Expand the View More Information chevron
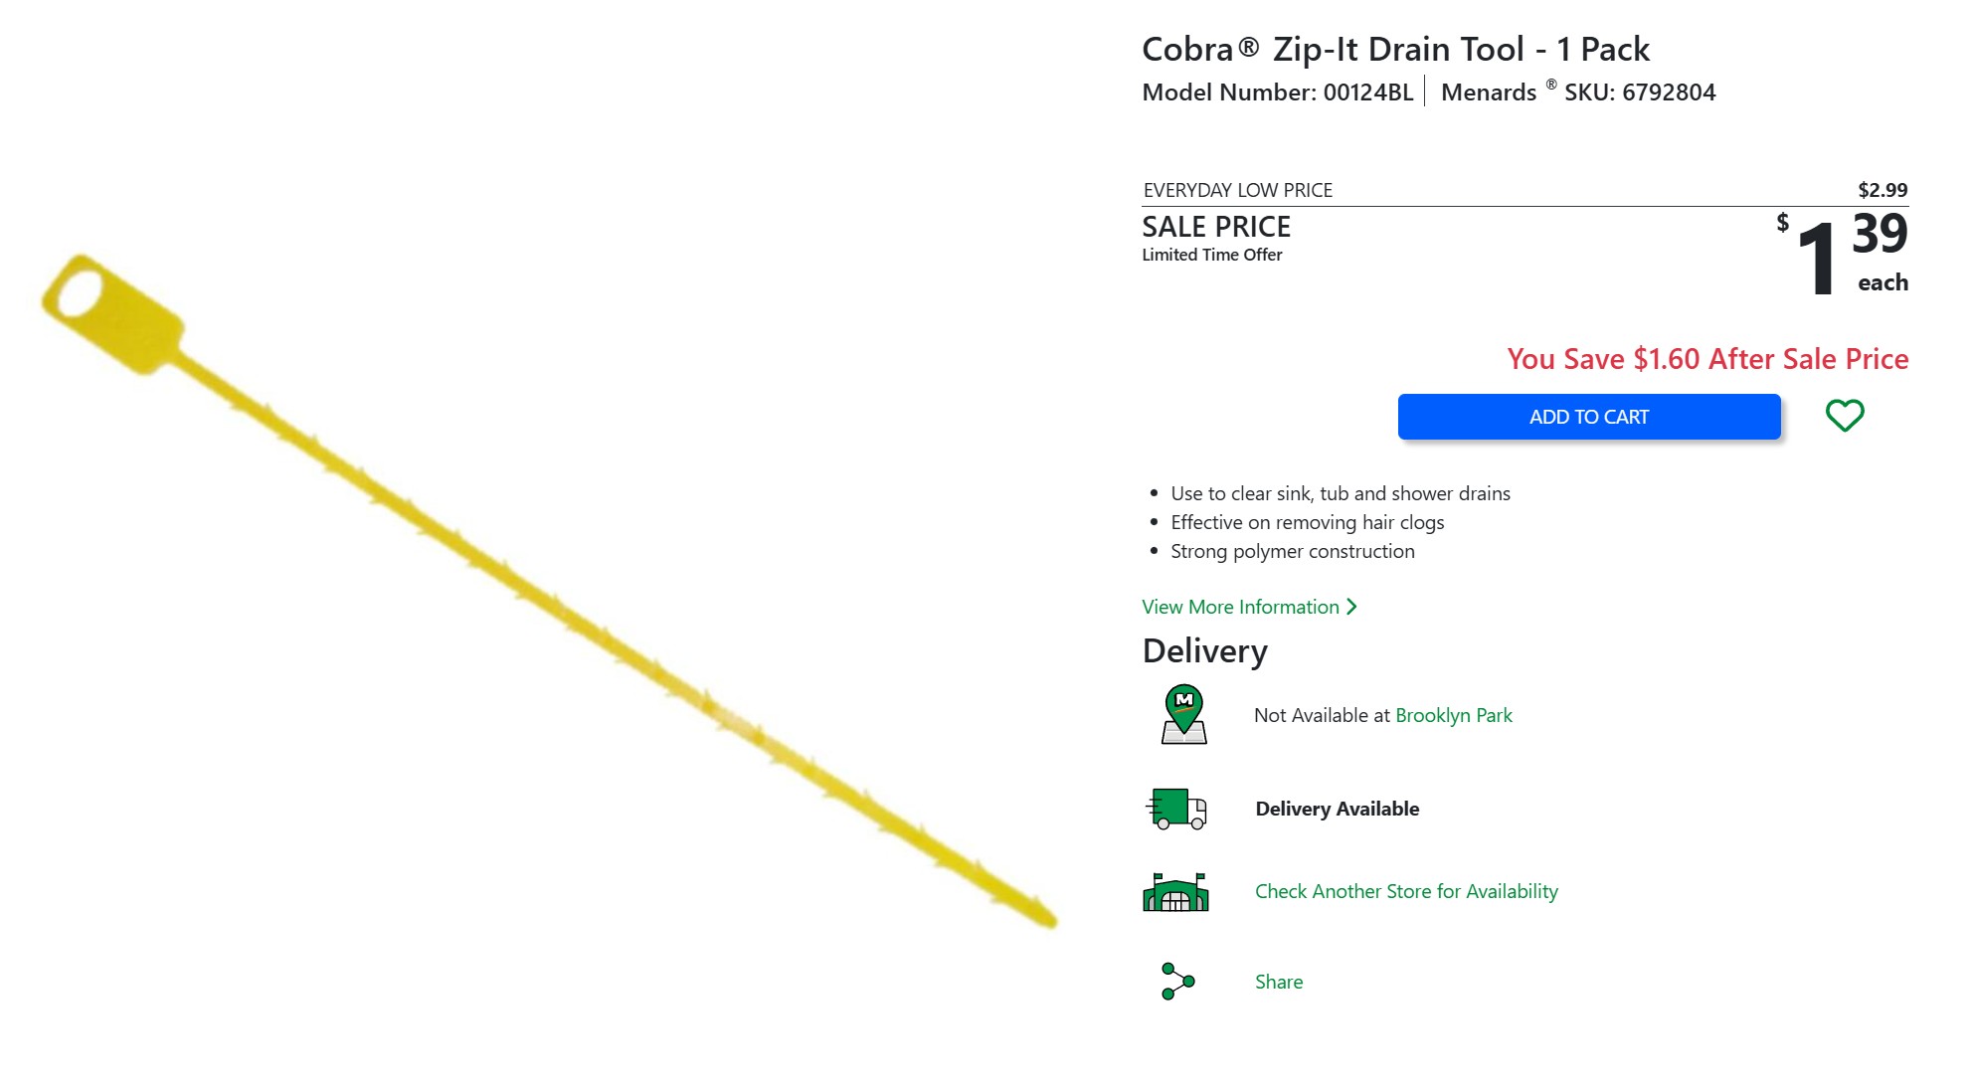Viewport: 1972px width, 1092px height. tap(1351, 607)
